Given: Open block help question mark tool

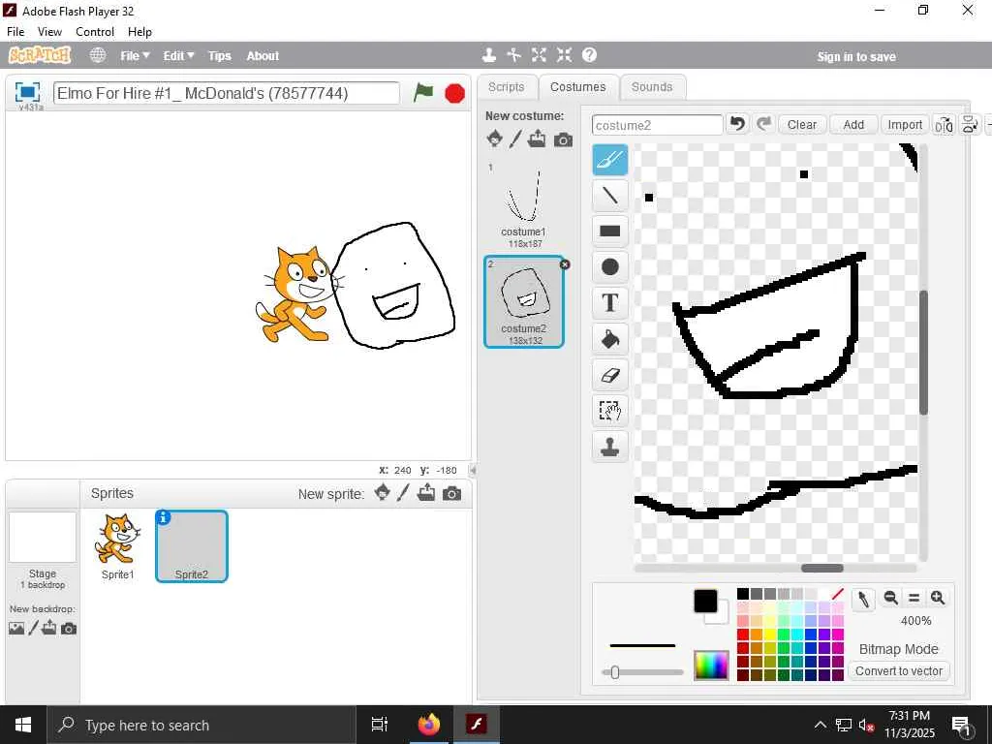Looking at the screenshot, I should pos(589,55).
